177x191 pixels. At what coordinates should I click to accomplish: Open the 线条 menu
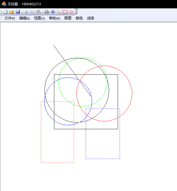pos(90,18)
